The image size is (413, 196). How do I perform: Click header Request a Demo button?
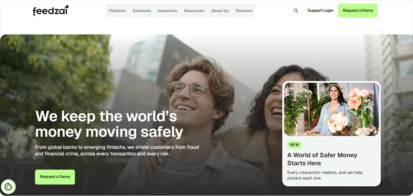[358, 11]
